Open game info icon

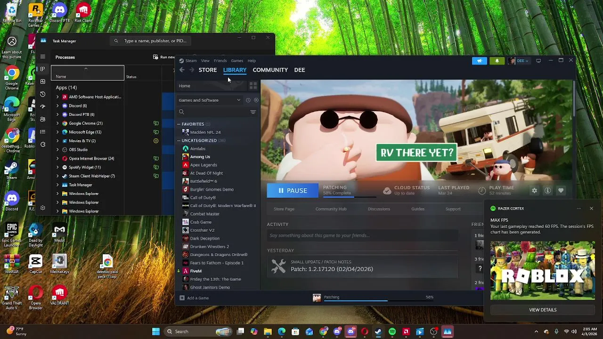[547, 191]
